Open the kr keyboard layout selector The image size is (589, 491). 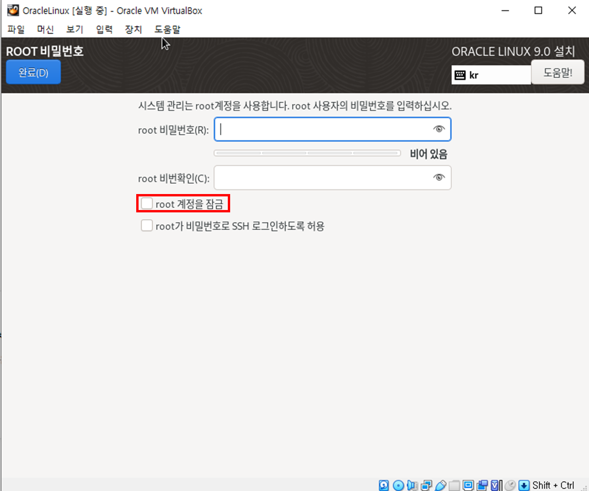tap(491, 75)
